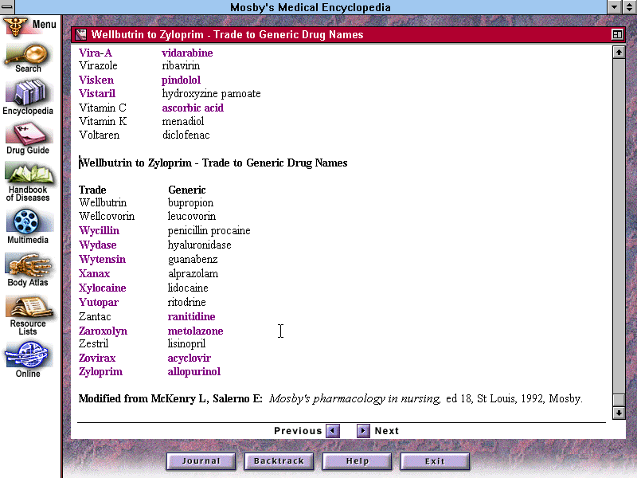Open the Visken link
The width and height of the screenshot is (637, 478).
click(96, 80)
